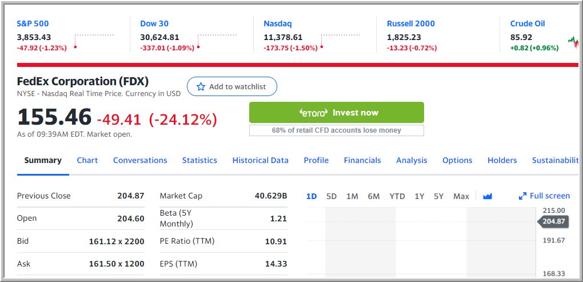Screen dimensions: 583x282
Task: Open the Options tab
Action: (457, 160)
